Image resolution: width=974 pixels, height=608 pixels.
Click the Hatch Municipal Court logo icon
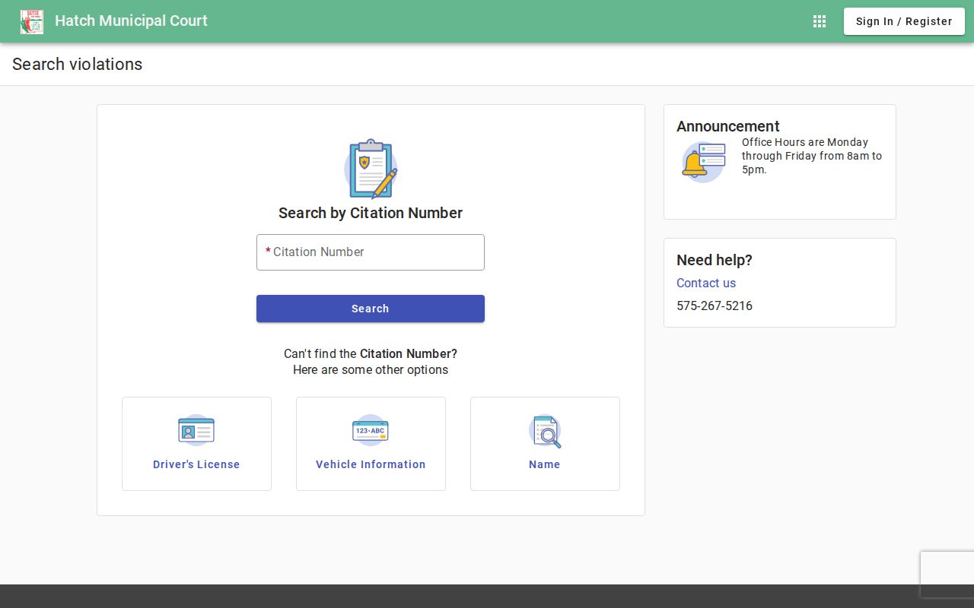(x=32, y=21)
